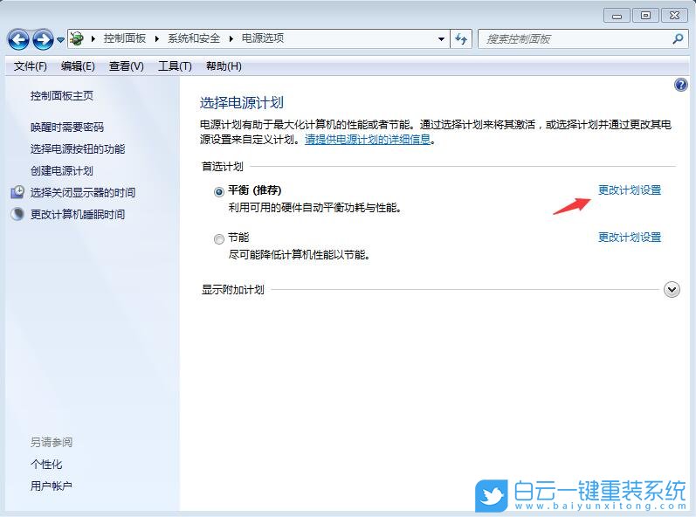
Task: Expand the arrow after 系统和安全 breadcrumb
Action: 231,39
